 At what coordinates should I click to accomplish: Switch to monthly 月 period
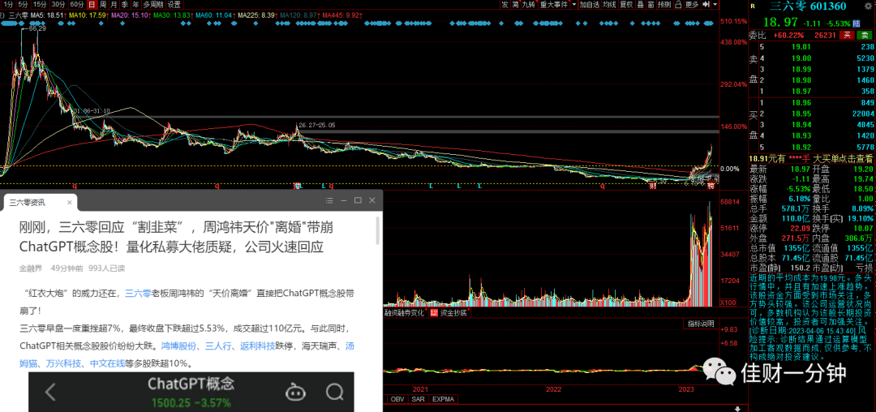(x=115, y=4)
